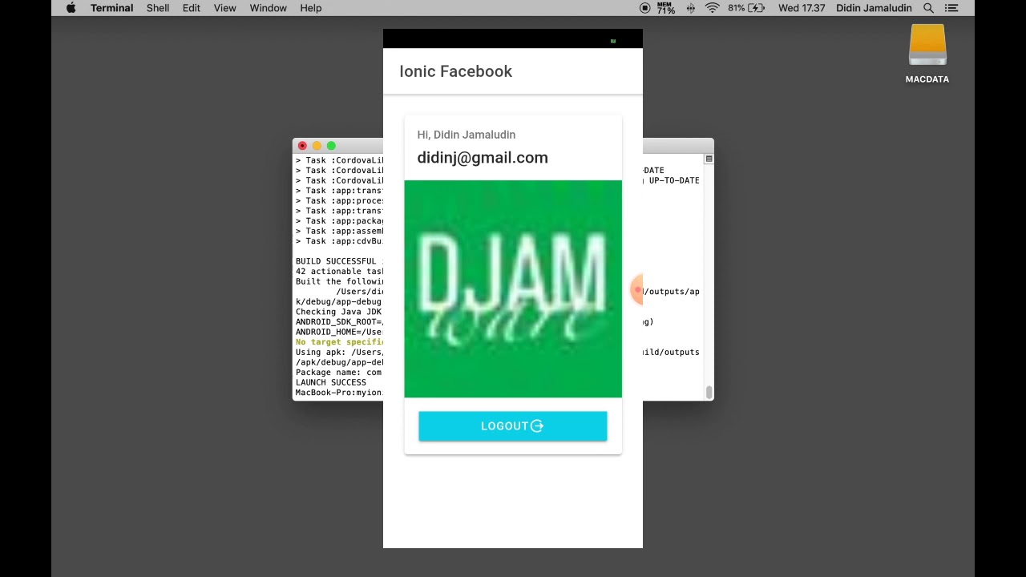Viewport: 1026px width, 577px height.
Task: Click the yellow No target specified warning
Action: pyautogui.click(x=339, y=342)
